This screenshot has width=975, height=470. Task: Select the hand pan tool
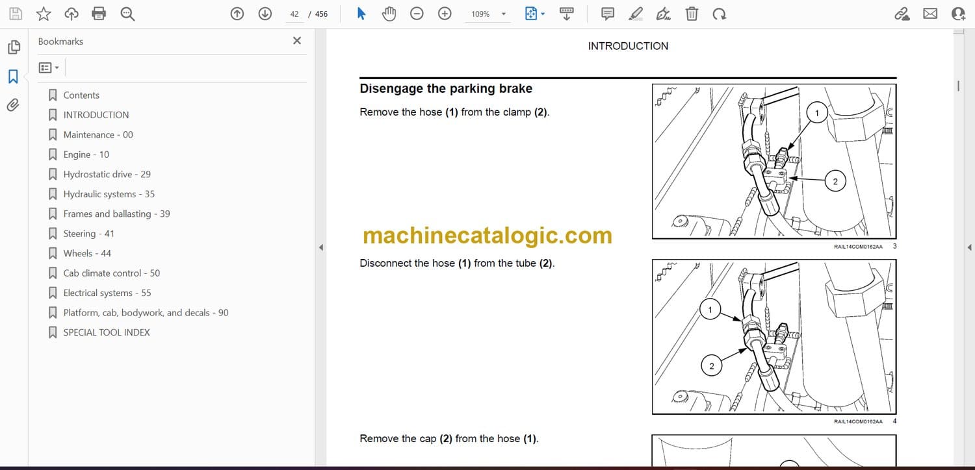point(389,14)
